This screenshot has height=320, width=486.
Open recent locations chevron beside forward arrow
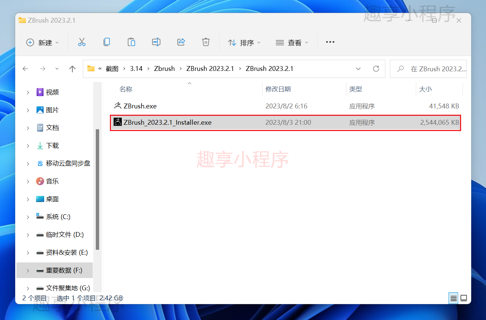click(57, 69)
